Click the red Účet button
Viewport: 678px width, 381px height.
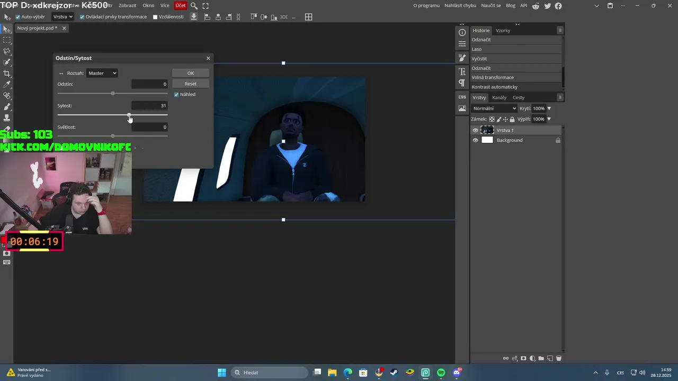point(181,6)
